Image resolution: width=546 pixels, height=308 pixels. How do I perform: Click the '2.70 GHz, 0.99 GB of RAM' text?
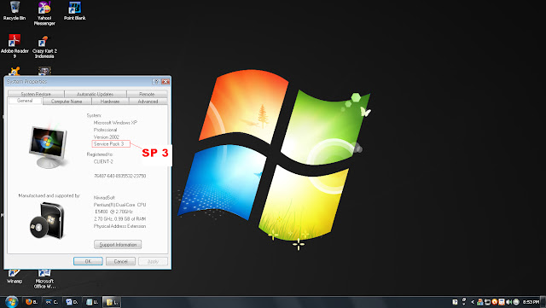point(119,218)
